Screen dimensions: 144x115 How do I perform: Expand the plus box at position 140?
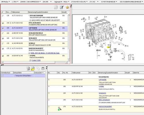10,23
